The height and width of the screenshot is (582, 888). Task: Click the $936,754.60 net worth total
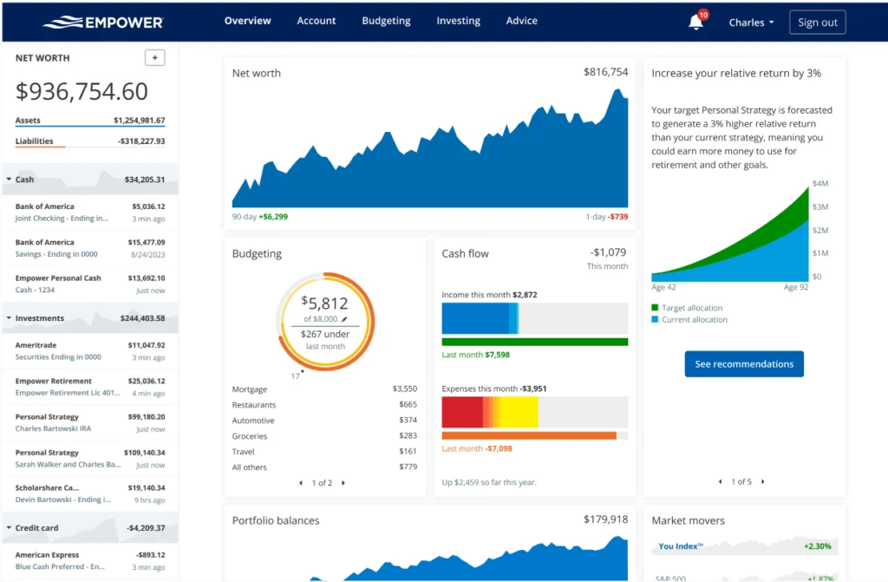tap(82, 91)
